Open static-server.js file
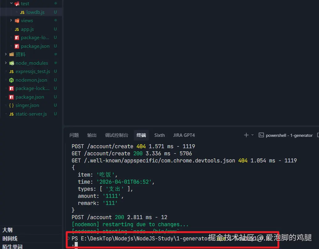 pos(31,114)
